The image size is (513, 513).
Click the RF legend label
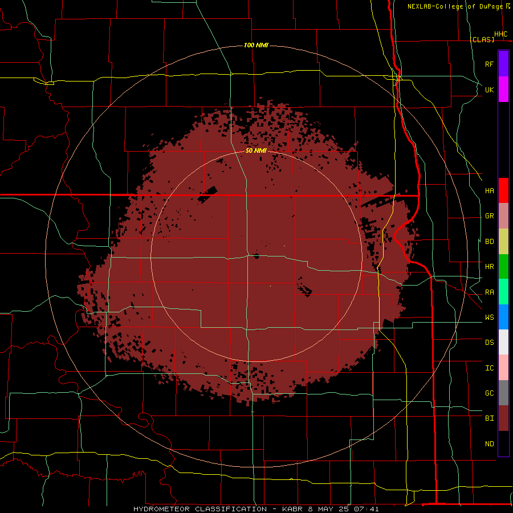pos(489,64)
